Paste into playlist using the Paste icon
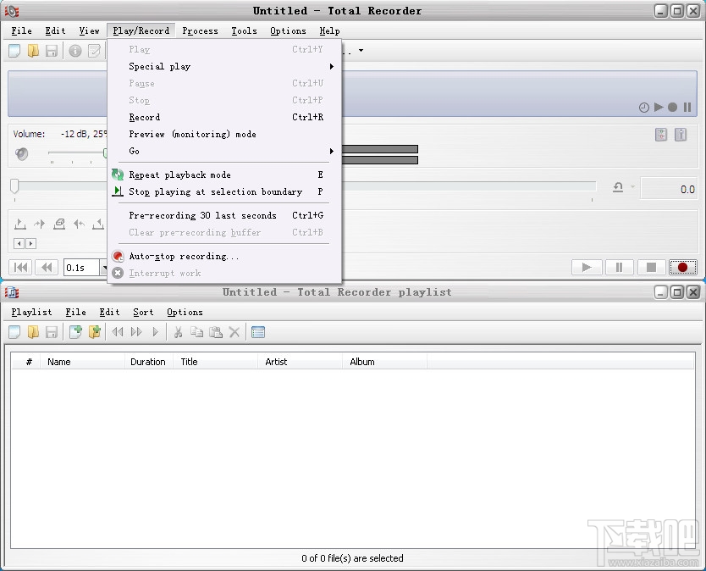This screenshot has width=706, height=571. pos(217,331)
